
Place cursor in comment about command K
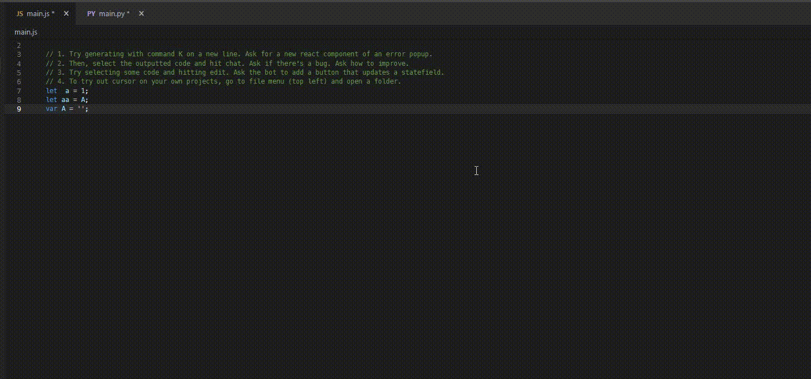(239, 55)
